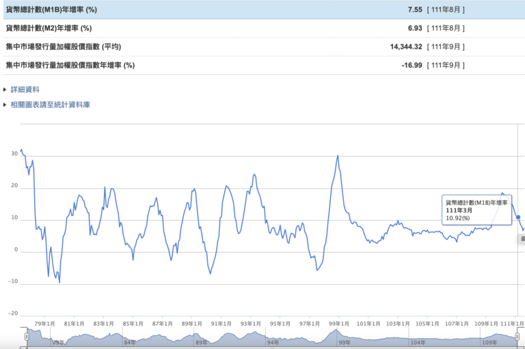Image resolution: width=525 pixels, height=349 pixels.
Task: Expand the 詳細資料 disclosure triangle
Action: tap(5, 89)
